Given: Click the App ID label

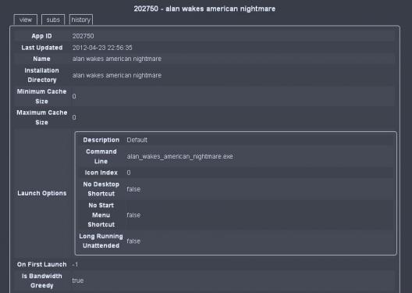Looking at the screenshot, I should [42, 36].
